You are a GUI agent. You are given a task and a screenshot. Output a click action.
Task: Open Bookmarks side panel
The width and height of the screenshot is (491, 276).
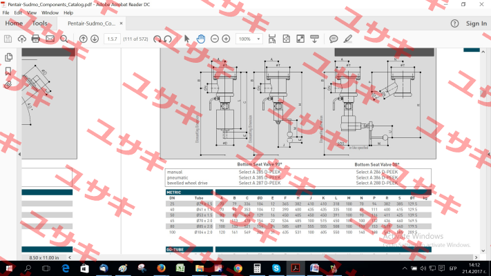[8, 71]
